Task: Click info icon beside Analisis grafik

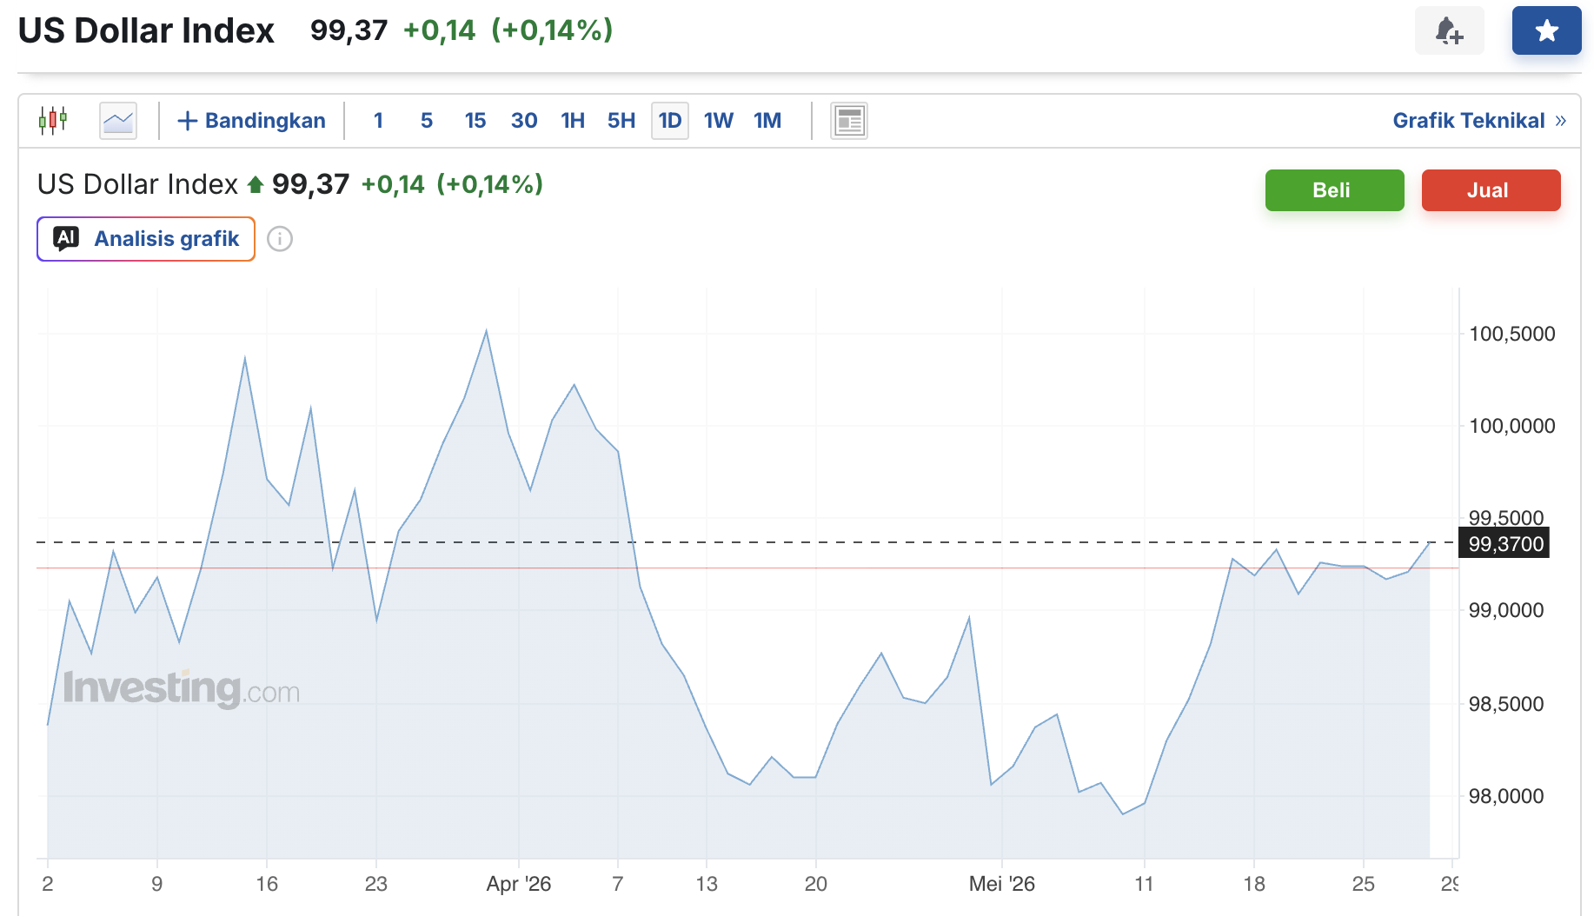Action: (x=280, y=239)
